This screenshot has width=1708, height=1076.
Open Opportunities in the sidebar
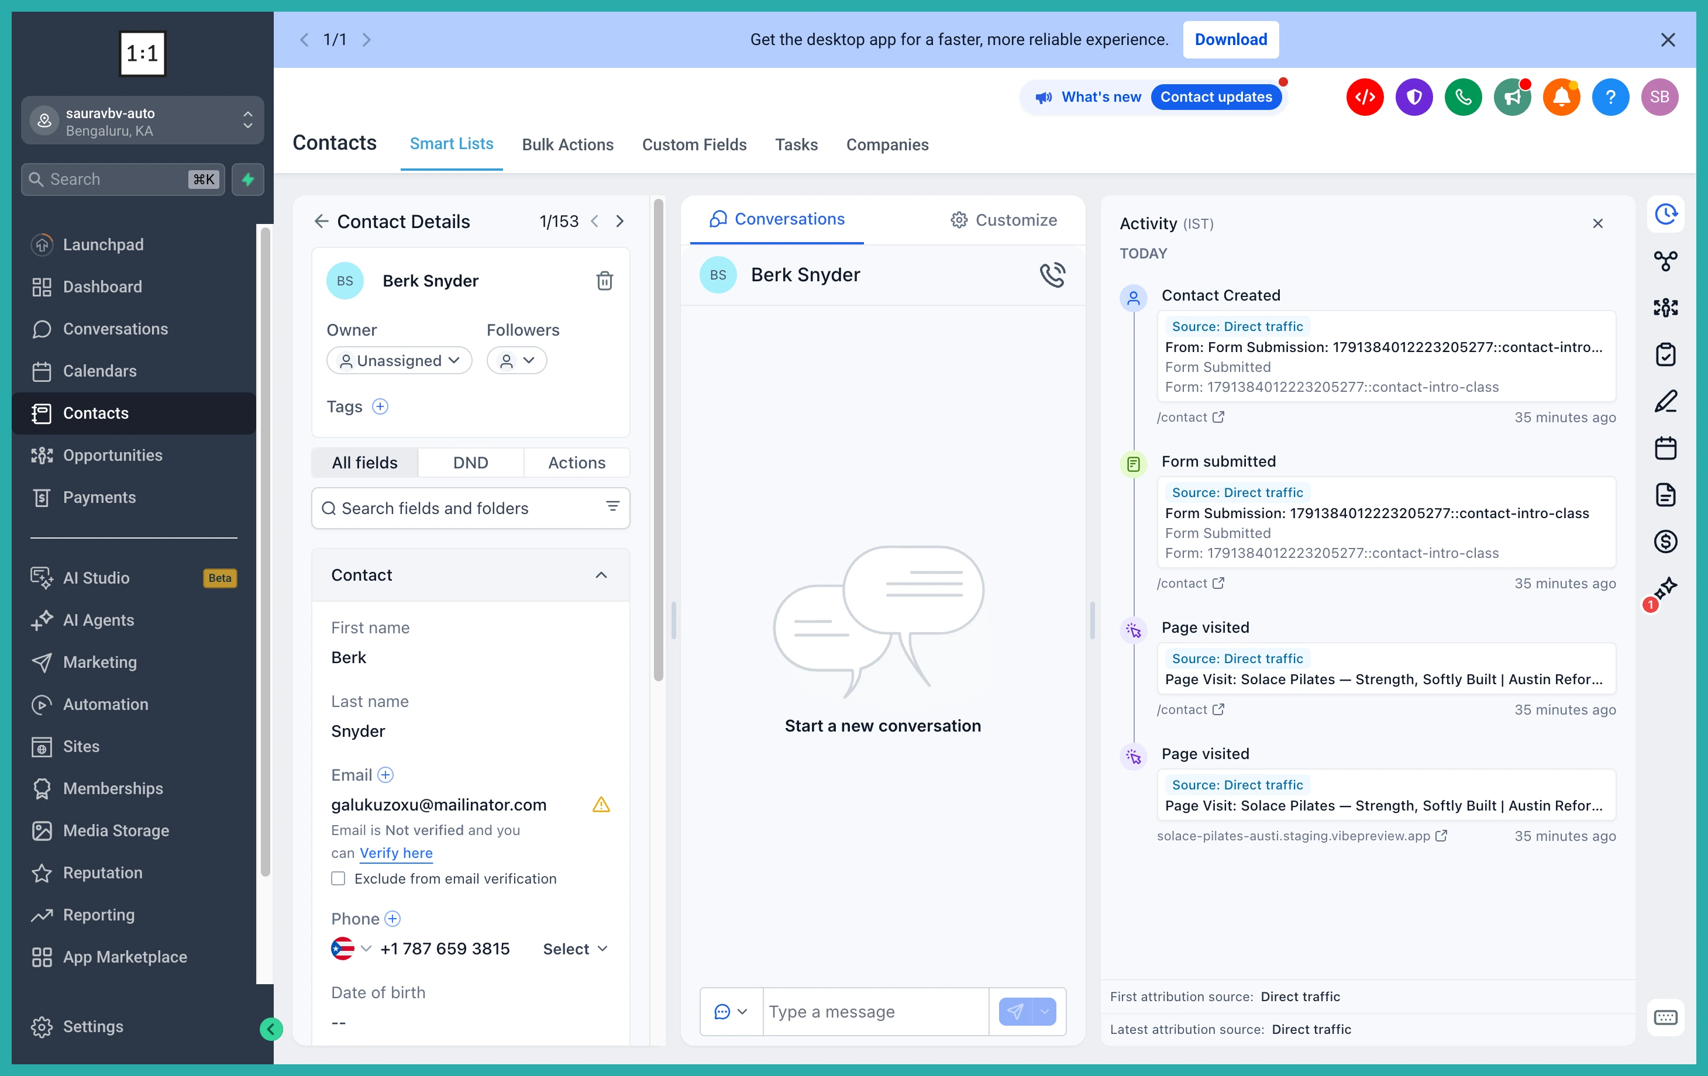[x=133, y=456]
